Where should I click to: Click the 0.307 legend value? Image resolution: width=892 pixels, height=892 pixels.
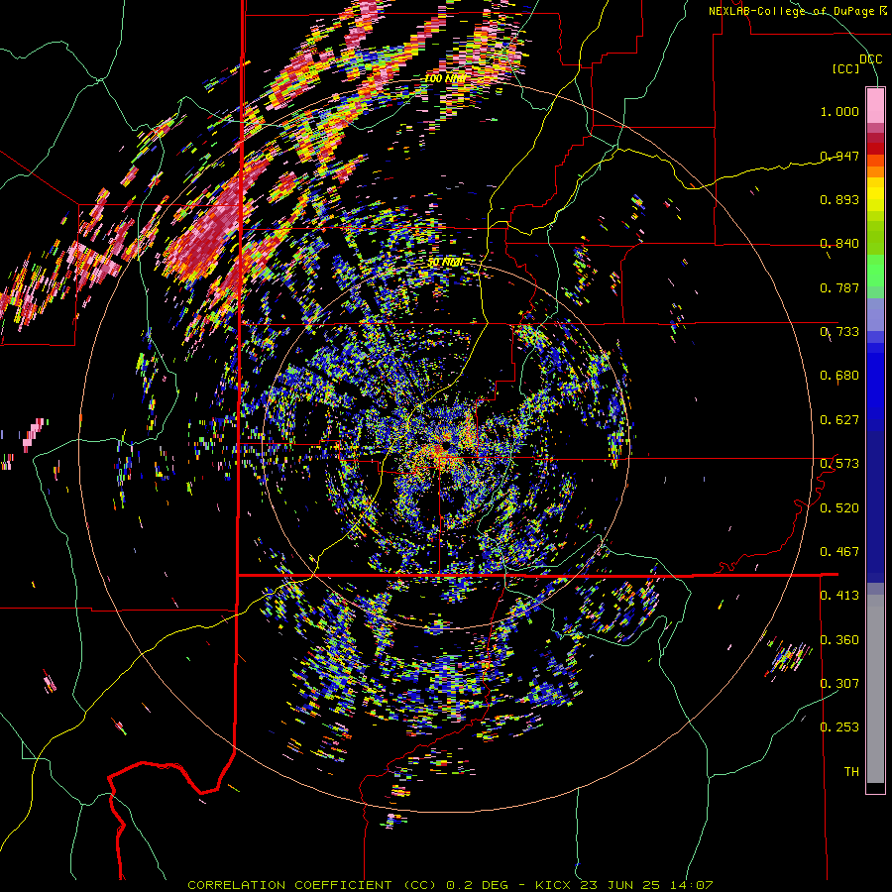(x=839, y=684)
